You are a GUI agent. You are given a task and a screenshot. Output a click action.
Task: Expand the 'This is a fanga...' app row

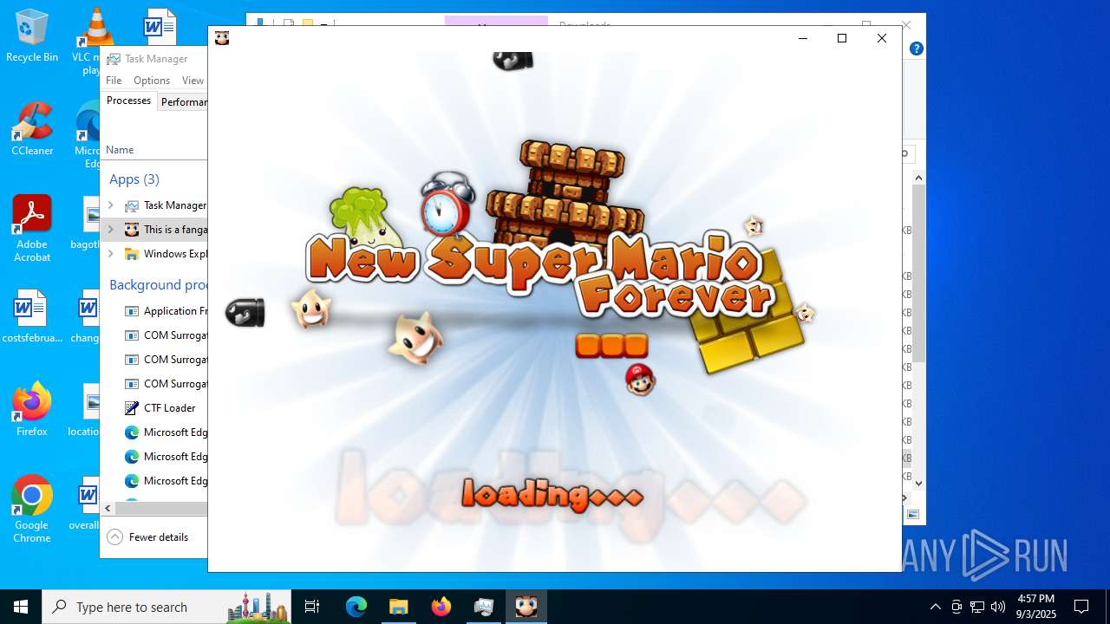point(111,230)
